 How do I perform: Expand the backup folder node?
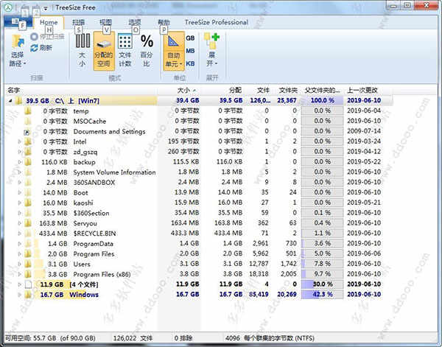pyautogui.click(x=20, y=162)
